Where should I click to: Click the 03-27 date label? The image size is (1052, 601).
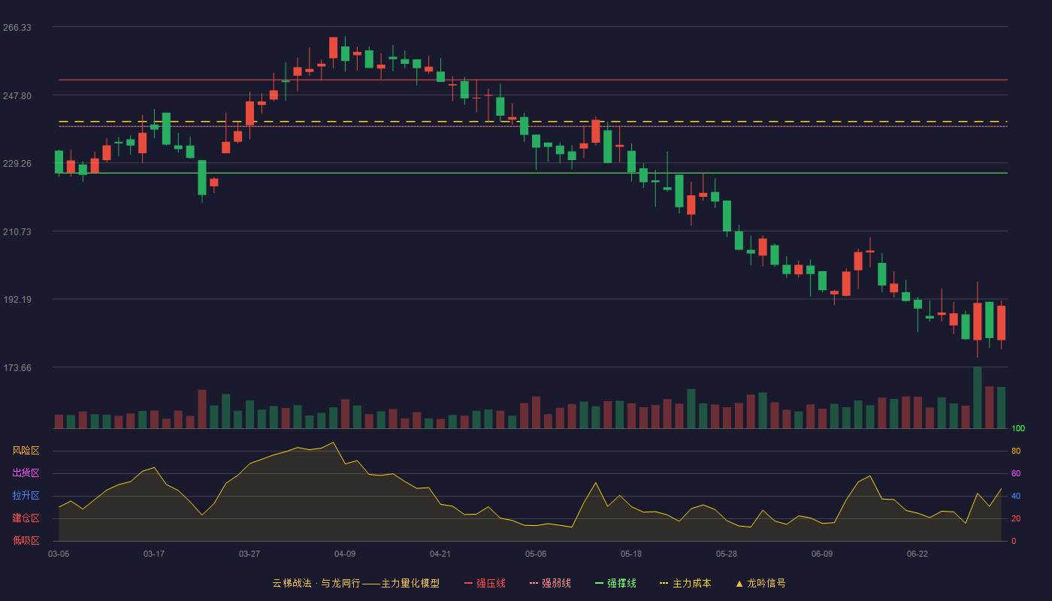pyautogui.click(x=249, y=554)
